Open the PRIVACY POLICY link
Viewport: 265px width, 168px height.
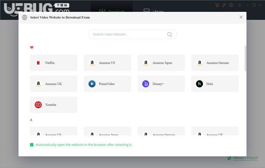pos(246,158)
